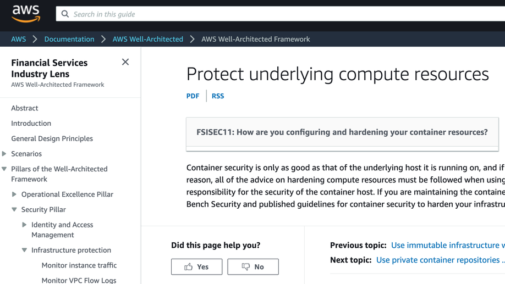Expand the Operational Excellence Pillar
This screenshot has width=505, height=284.
pyautogui.click(x=14, y=194)
